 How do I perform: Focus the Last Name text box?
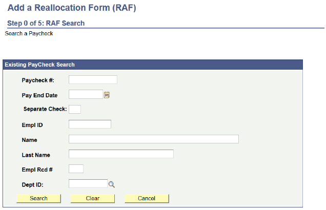click(121, 154)
